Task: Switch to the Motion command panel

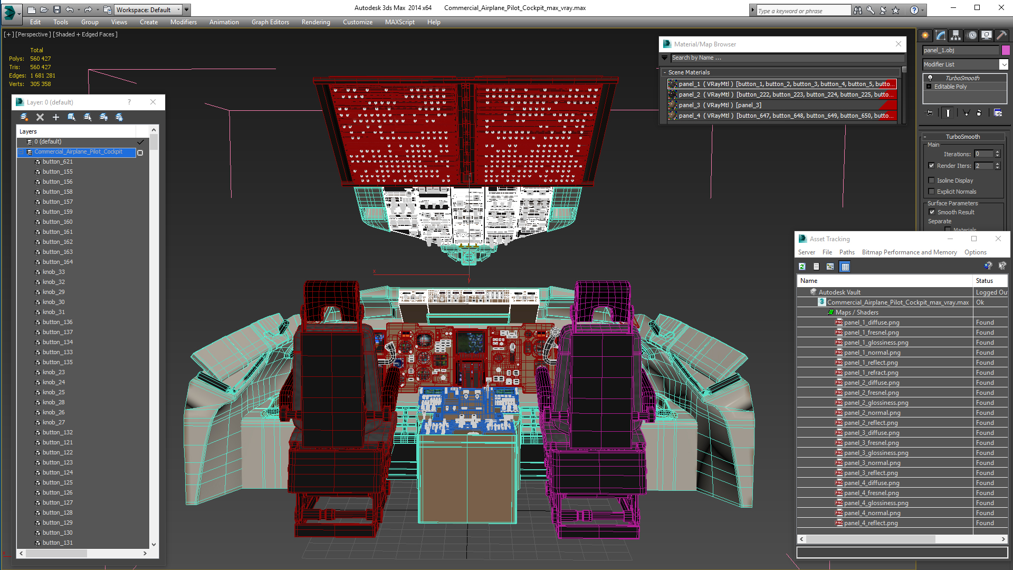Action: point(972,35)
